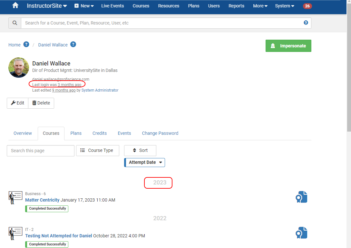This screenshot has width=351, height=248.
Task: Switch to the Plans tab
Action: [x=76, y=133]
